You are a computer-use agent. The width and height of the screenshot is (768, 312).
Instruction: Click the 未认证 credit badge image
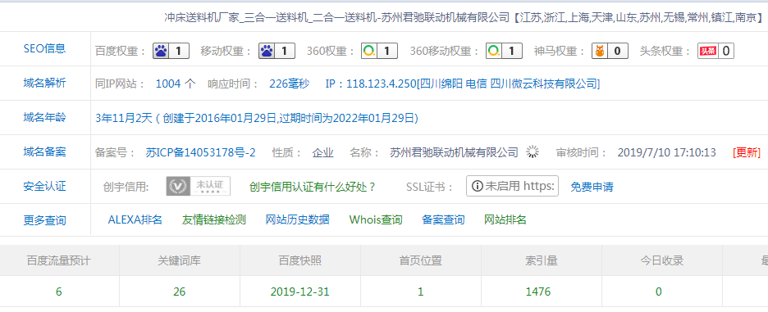(199, 187)
